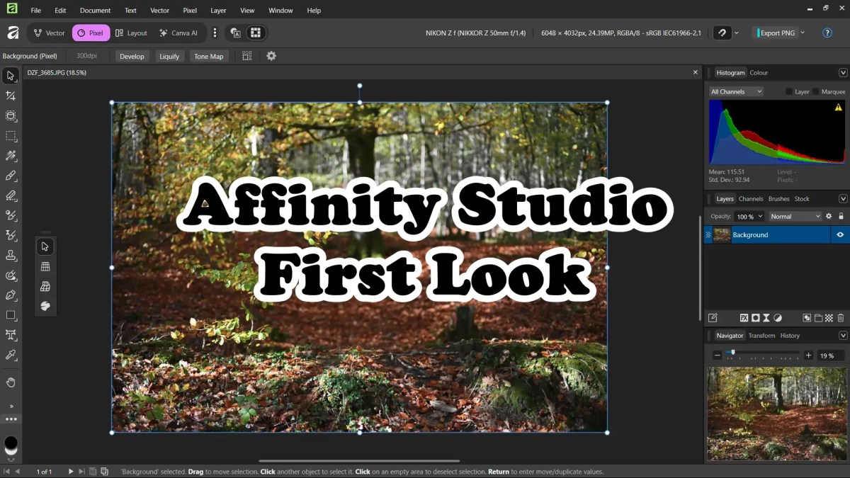Select the Crop tool in the left toolbar
This screenshot has height=478, width=850.
[11, 95]
